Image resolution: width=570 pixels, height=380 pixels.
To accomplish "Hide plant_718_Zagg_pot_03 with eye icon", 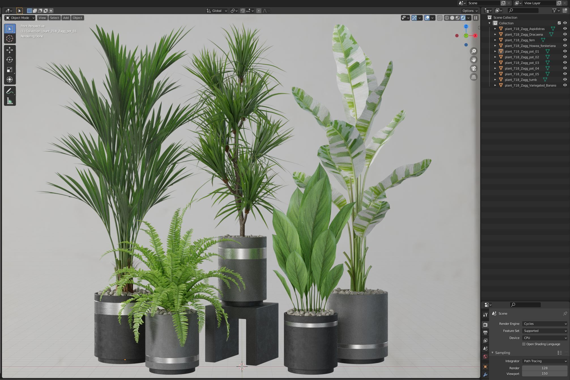I will 565,62.
